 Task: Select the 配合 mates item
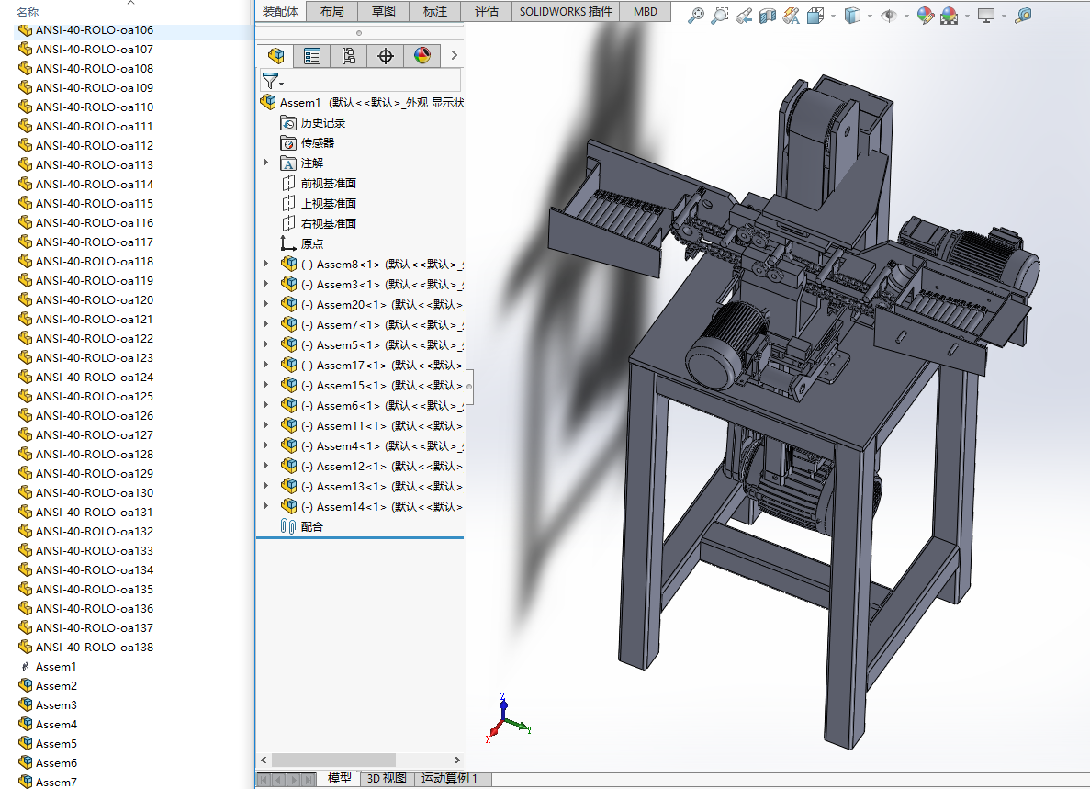tap(311, 526)
